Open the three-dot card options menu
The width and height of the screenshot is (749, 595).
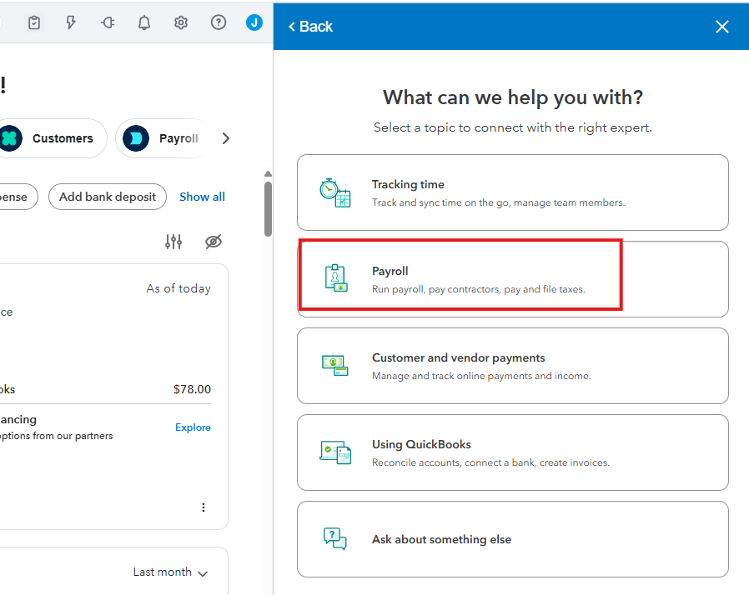pos(204,507)
